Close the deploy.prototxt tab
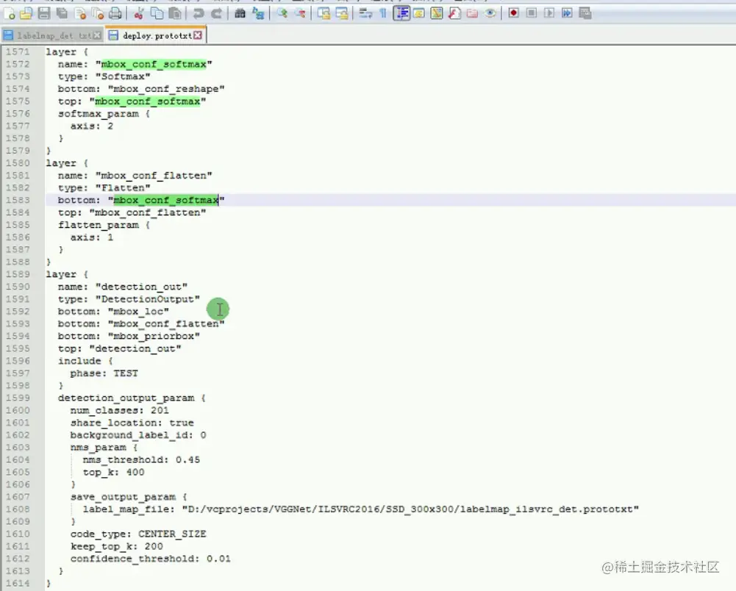 click(198, 36)
